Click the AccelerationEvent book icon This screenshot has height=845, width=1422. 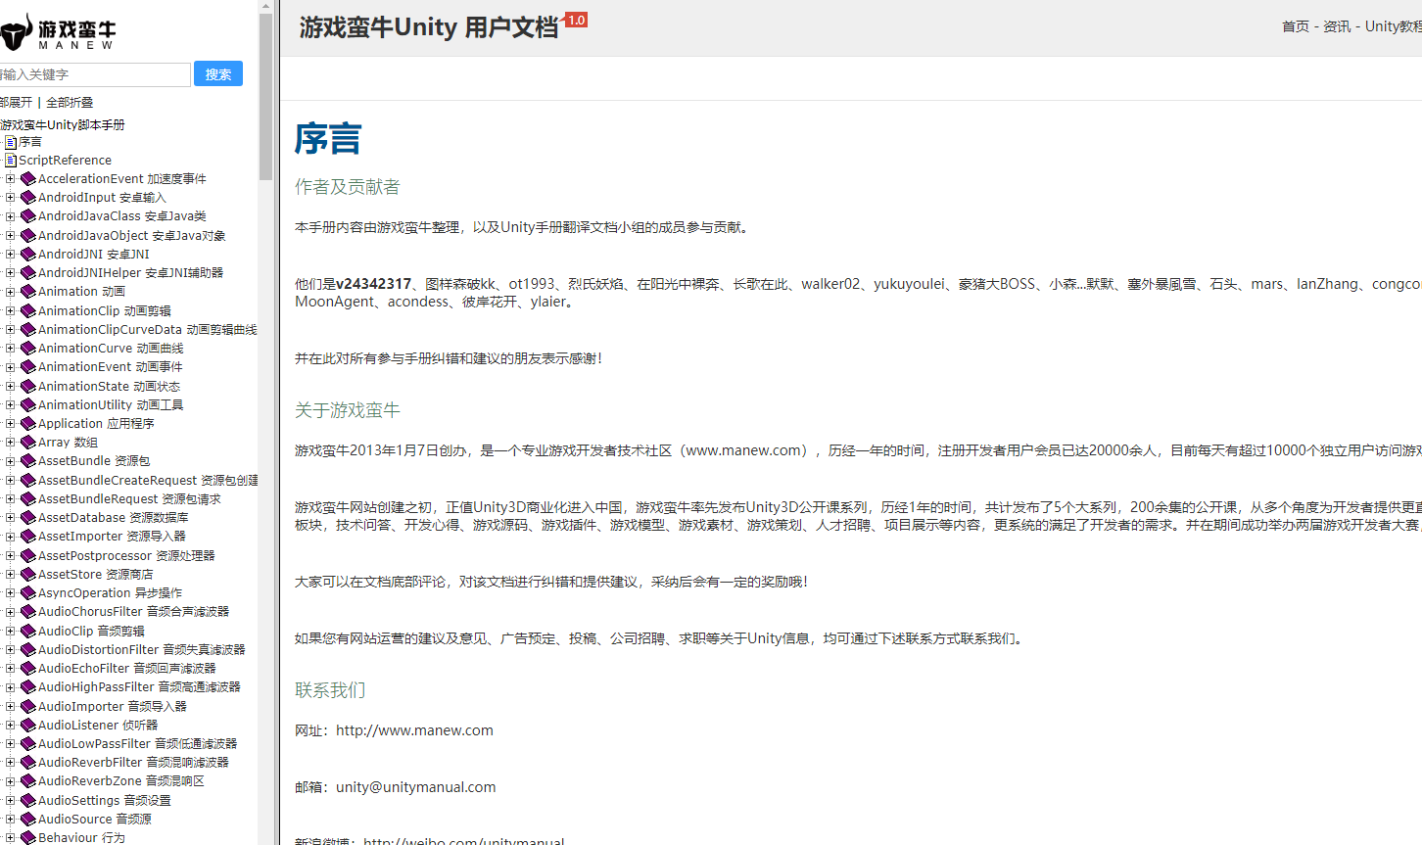(28, 179)
